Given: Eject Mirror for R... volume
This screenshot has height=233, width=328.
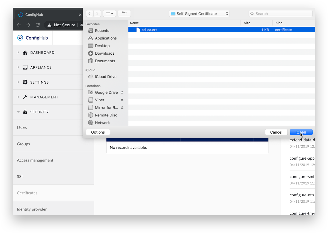Looking at the screenshot, I should click(x=122, y=107).
